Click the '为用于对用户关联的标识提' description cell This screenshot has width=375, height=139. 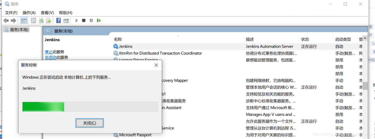click(x=271, y=135)
